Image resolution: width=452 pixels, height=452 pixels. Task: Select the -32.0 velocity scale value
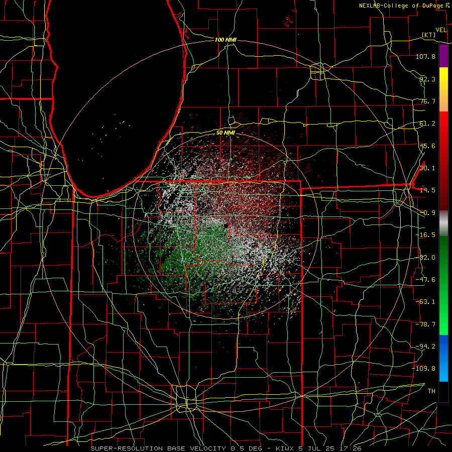point(425,258)
